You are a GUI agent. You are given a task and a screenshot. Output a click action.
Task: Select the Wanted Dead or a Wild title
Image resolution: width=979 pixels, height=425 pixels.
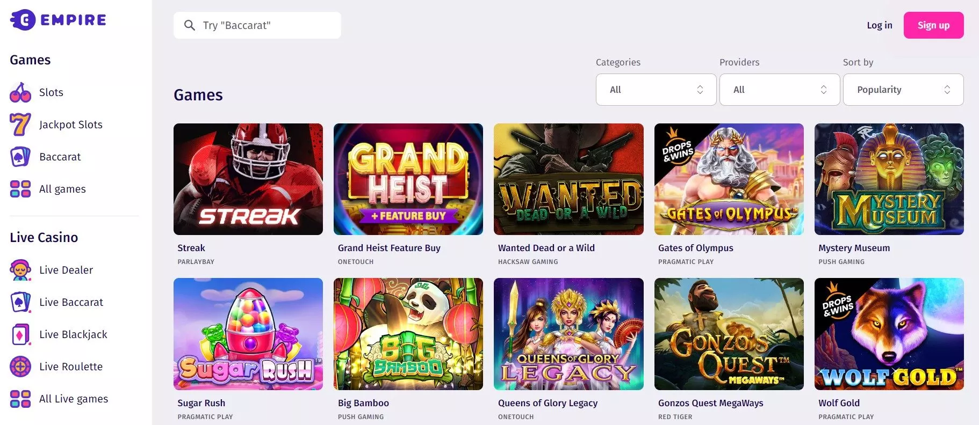[x=546, y=248]
